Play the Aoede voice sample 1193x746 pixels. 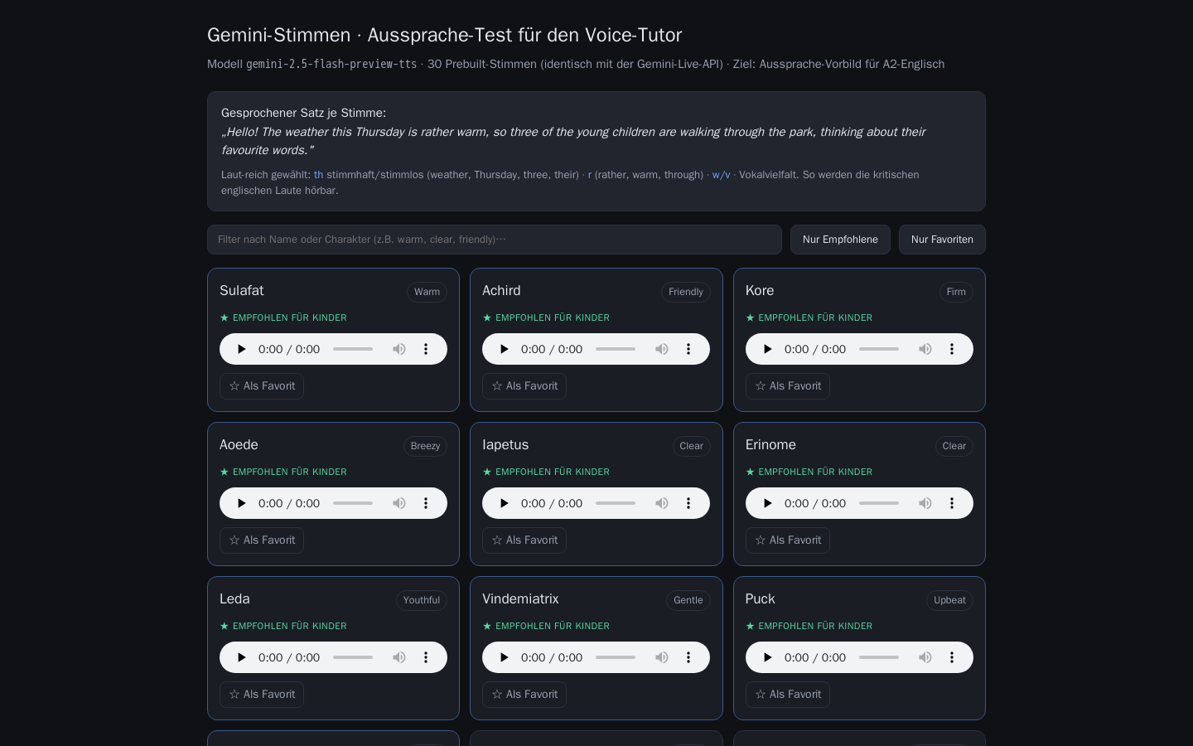tap(241, 503)
